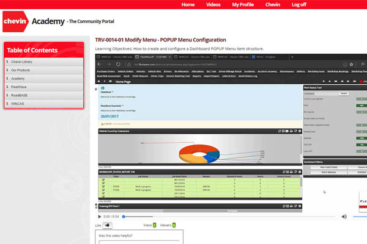The image size is (367, 244).
Task: Click the Chevin logo
Action: pyautogui.click(x=15, y=21)
